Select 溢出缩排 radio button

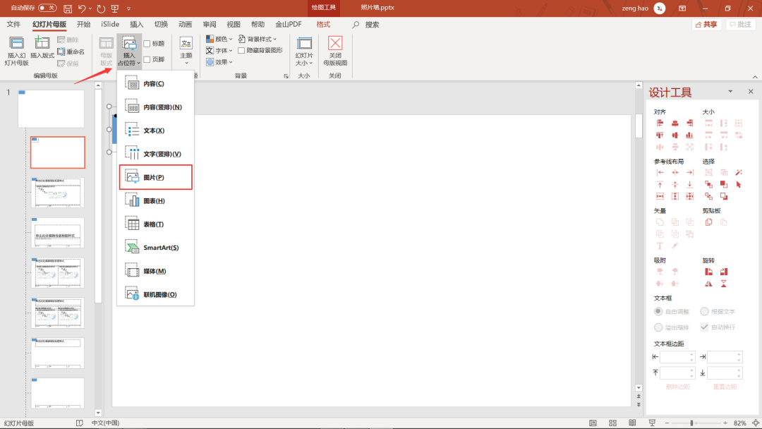pyautogui.click(x=658, y=327)
